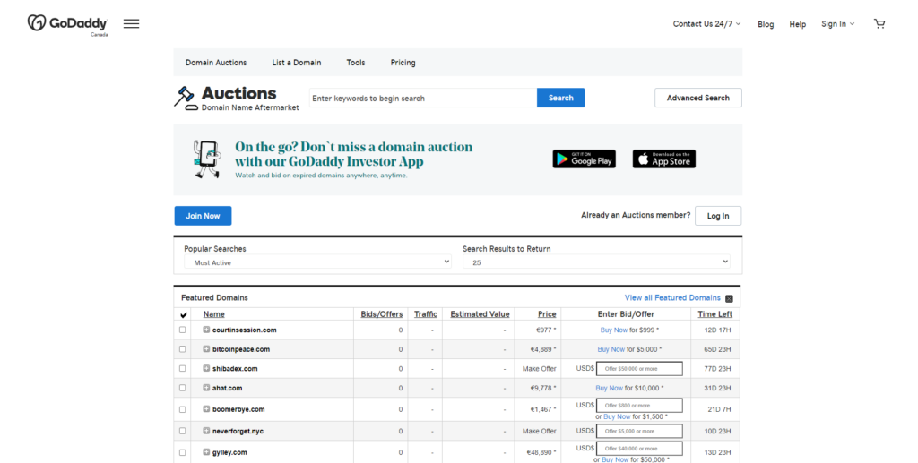Open the shibadex.com domain listing
918x463 pixels.
(x=235, y=368)
